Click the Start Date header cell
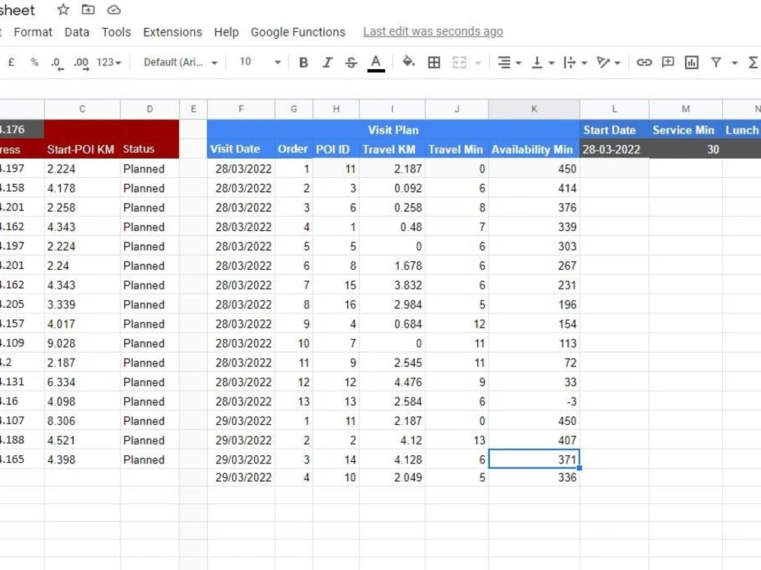The image size is (761, 570). tap(614, 130)
